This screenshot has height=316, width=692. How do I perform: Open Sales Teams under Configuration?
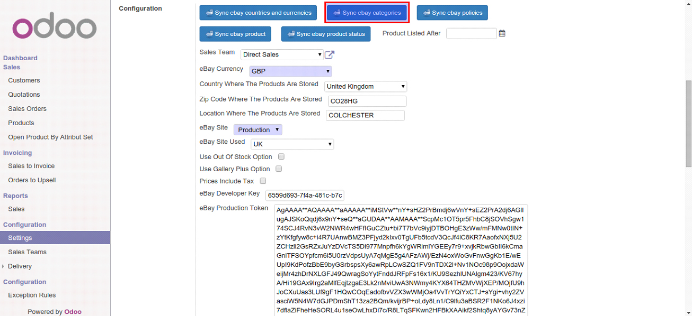coord(27,252)
